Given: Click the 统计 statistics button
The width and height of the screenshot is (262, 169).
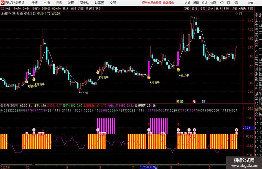Looking at the screenshot, I should [210, 9].
